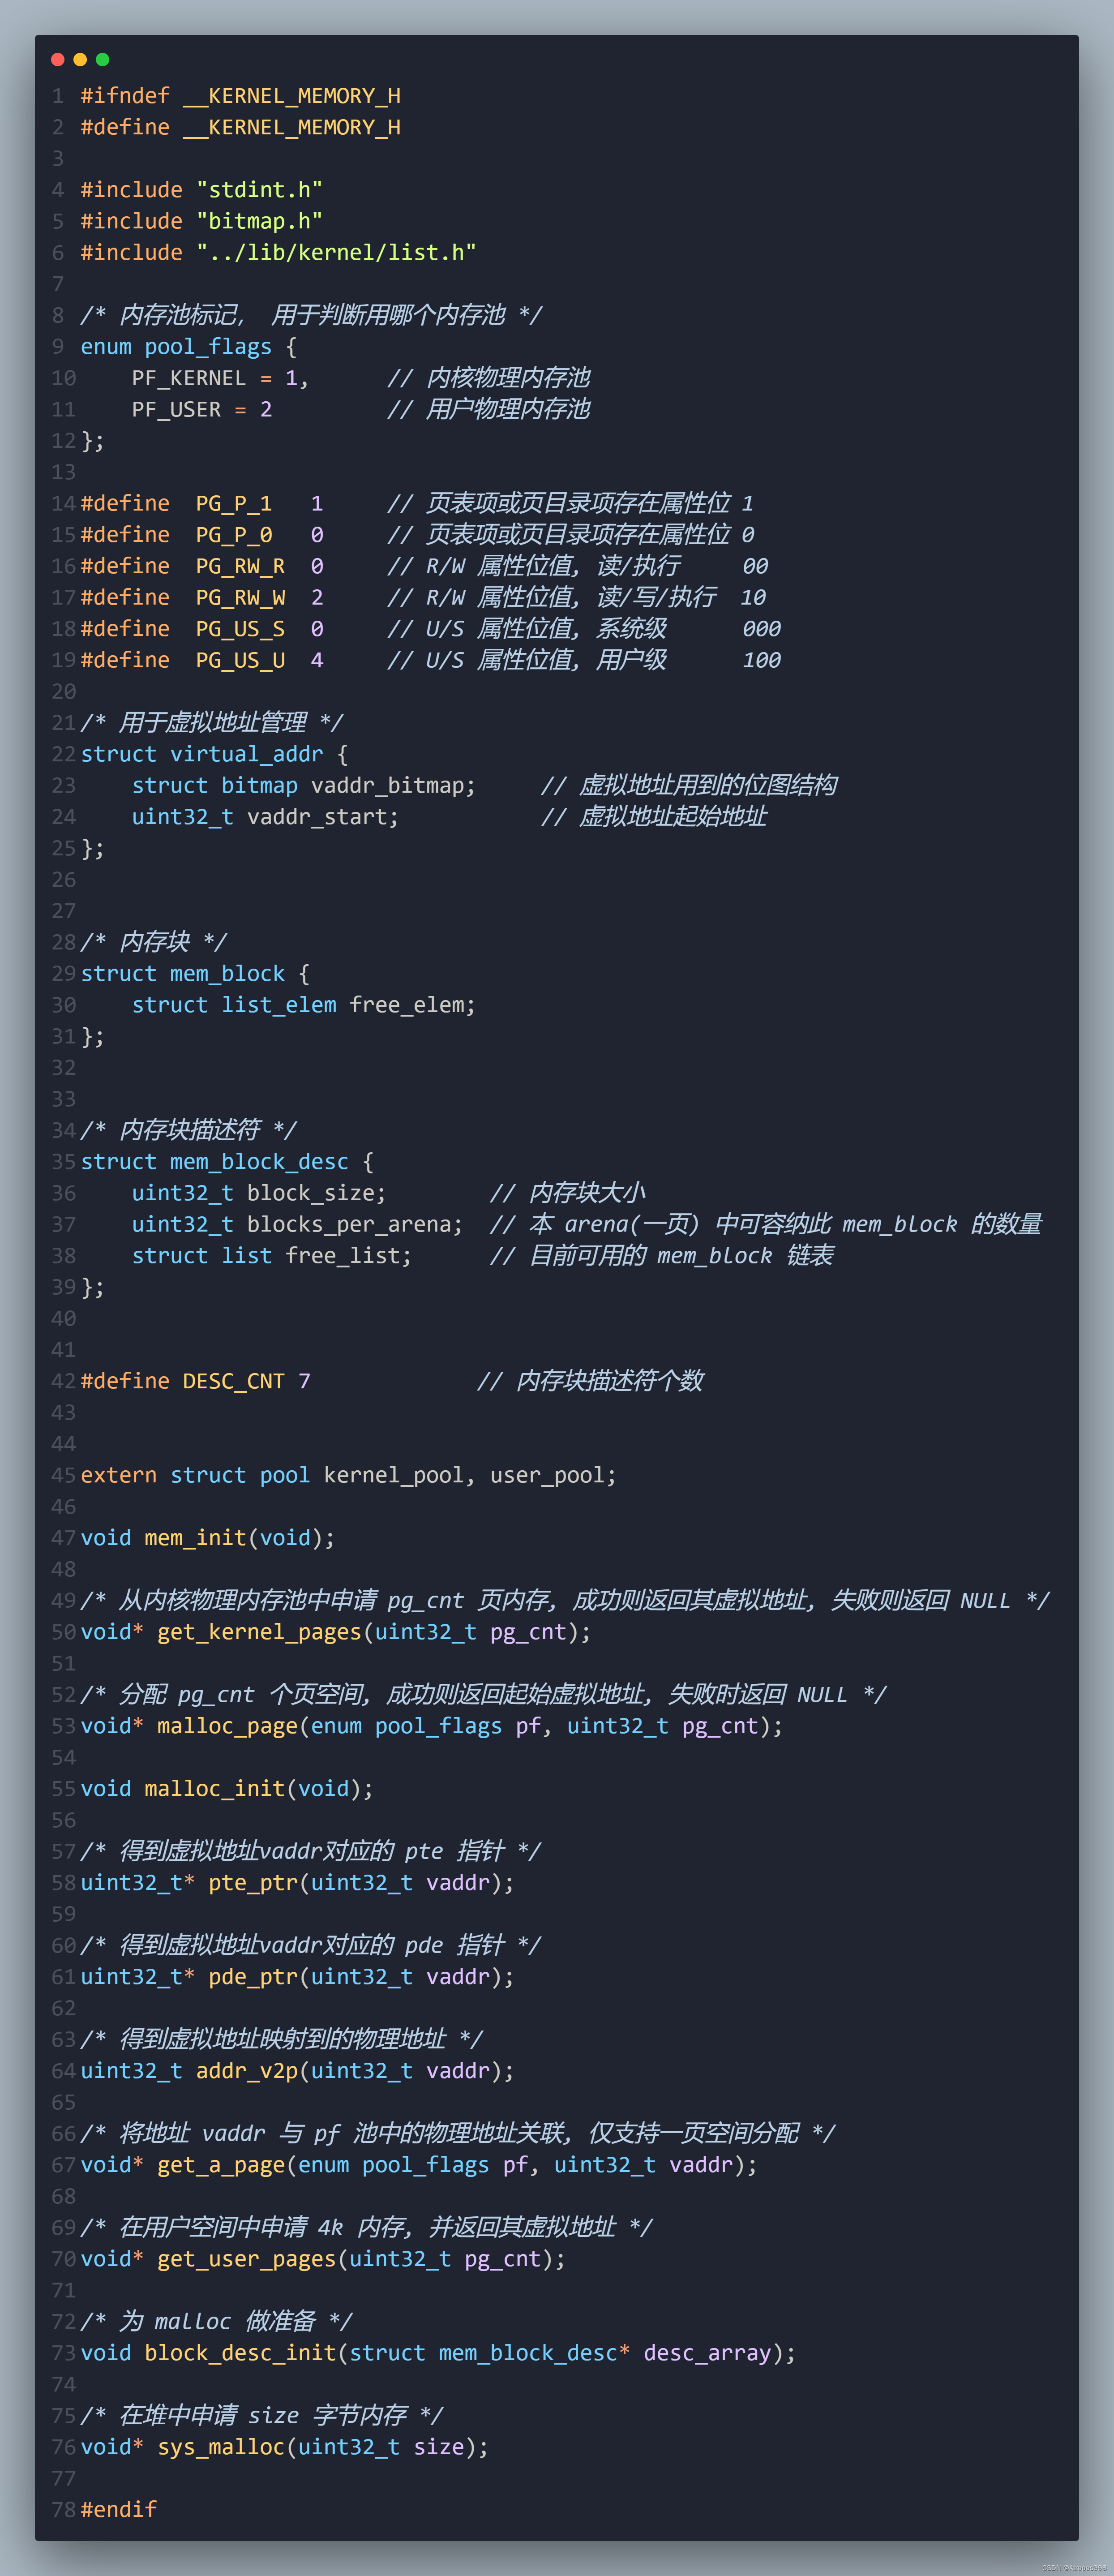Click the PG_RW_R macro name

240,566
